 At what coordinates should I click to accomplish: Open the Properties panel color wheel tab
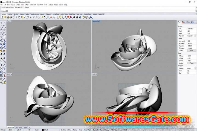179,22
